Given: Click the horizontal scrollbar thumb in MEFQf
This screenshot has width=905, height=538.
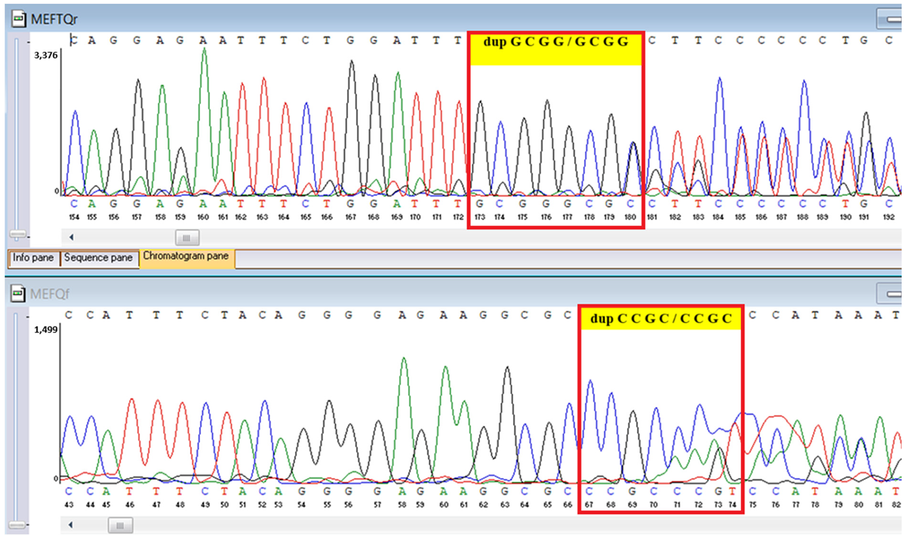Looking at the screenshot, I should coord(120,525).
